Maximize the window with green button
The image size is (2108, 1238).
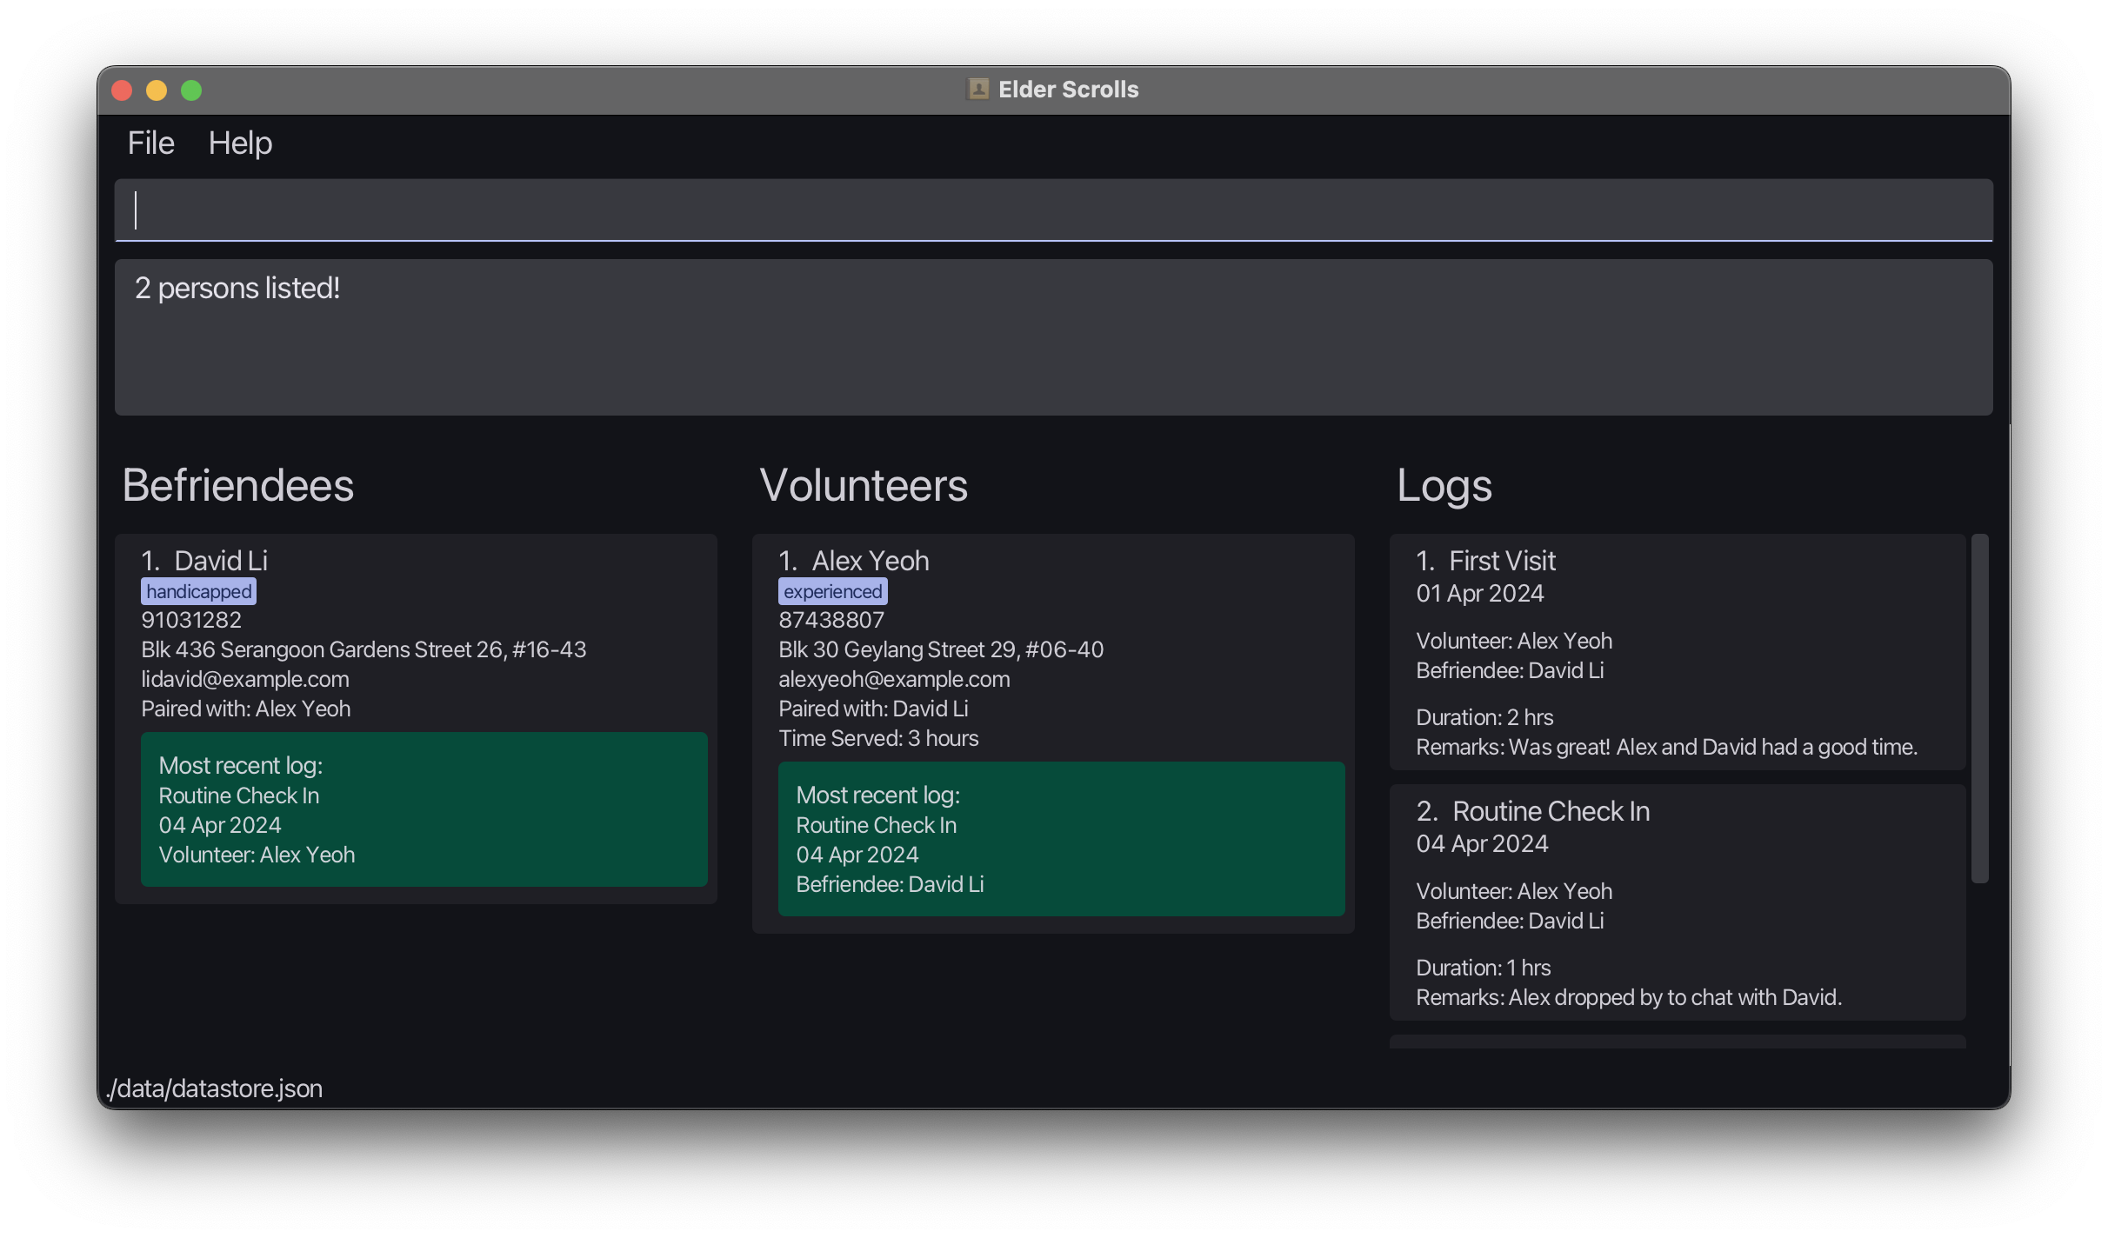pyautogui.click(x=191, y=90)
